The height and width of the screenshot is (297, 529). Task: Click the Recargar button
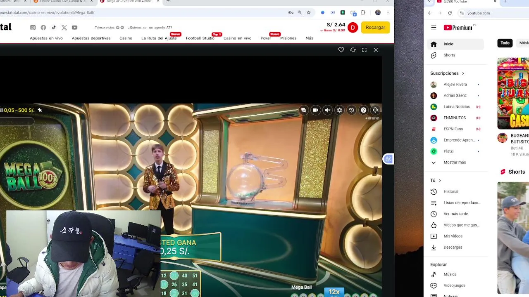[375, 27]
